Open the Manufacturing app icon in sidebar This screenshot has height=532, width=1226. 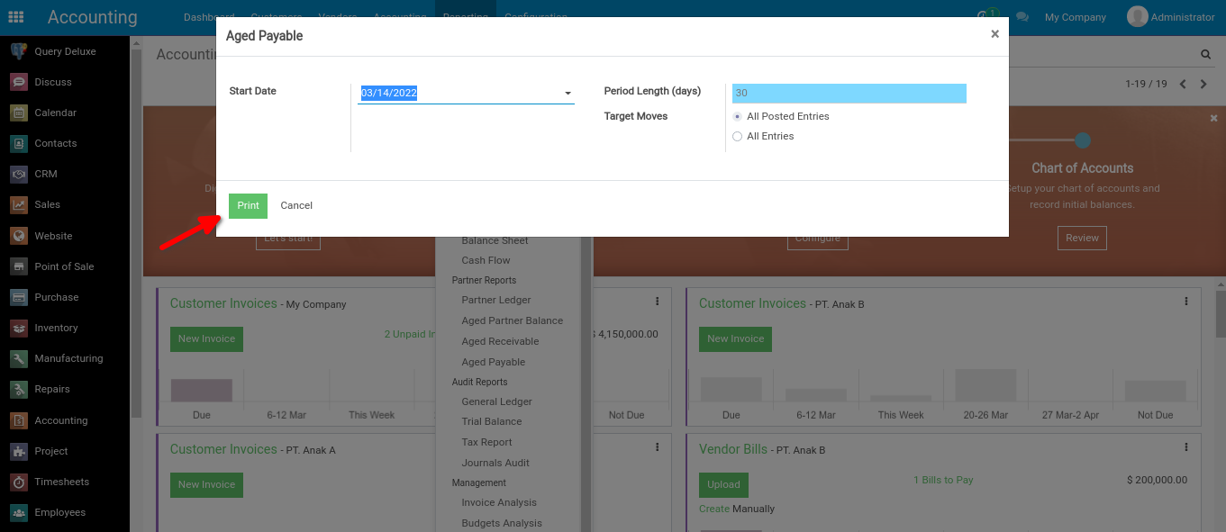19,358
